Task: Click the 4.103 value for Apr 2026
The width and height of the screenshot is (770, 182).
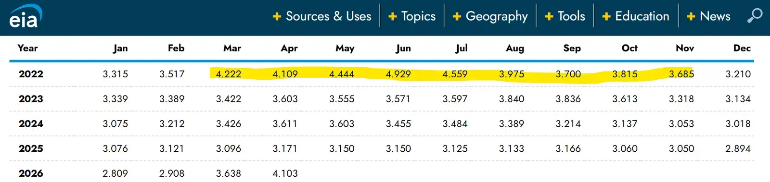Action: click(285, 173)
